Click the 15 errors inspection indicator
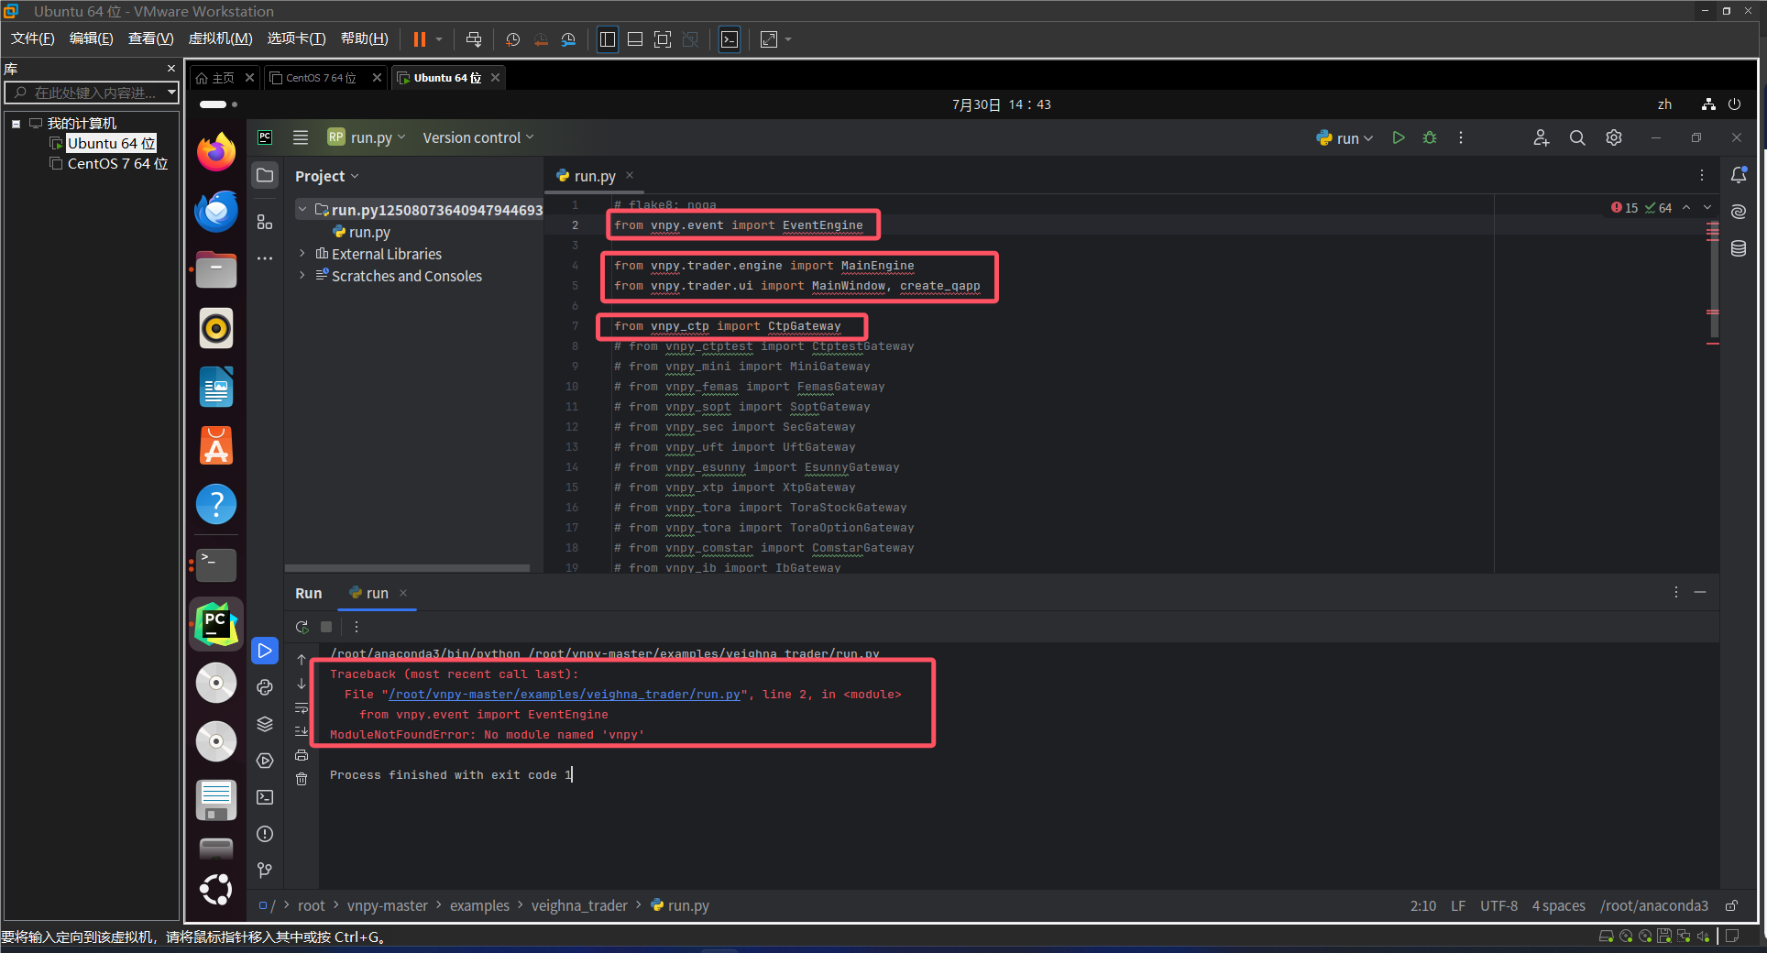 point(1624,208)
